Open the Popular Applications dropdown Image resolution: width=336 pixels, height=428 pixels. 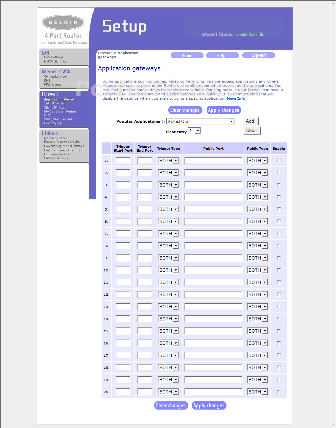coord(200,121)
